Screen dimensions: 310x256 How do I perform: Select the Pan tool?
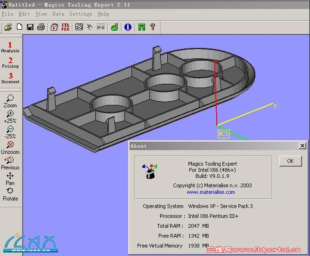point(10,179)
